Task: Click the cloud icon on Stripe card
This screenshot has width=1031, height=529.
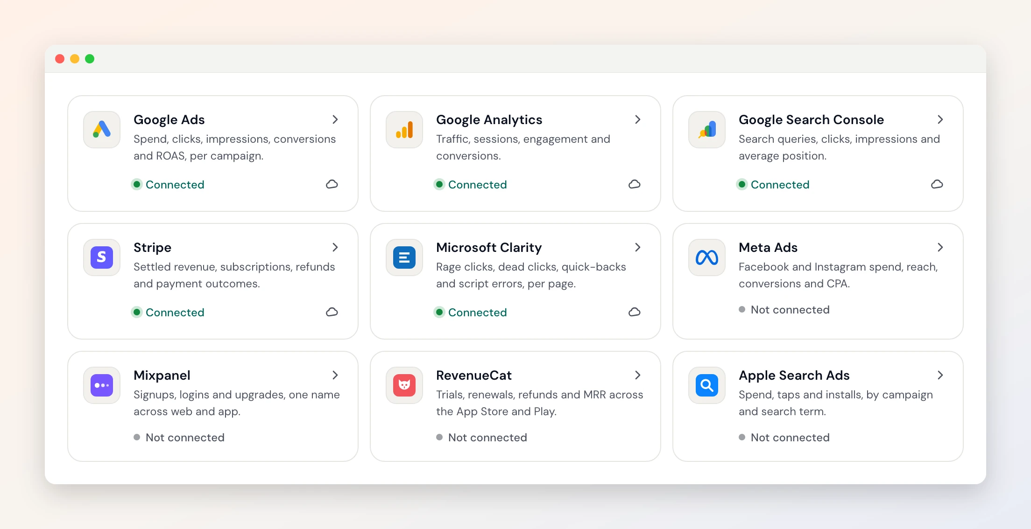Action: point(332,312)
